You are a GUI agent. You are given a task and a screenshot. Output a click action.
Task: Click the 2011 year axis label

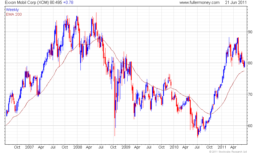pyautogui.click(x=222, y=147)
